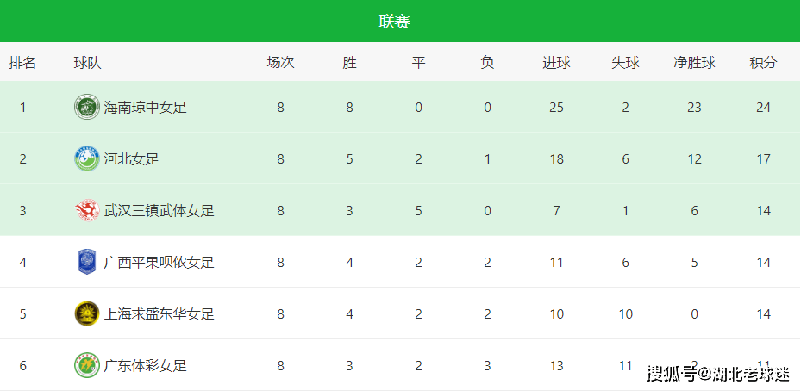Open the 海南琼中女足 team name link

145,108
